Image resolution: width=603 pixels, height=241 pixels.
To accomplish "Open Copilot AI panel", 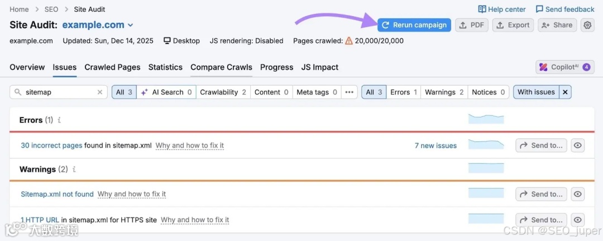I will click(565, 67).
